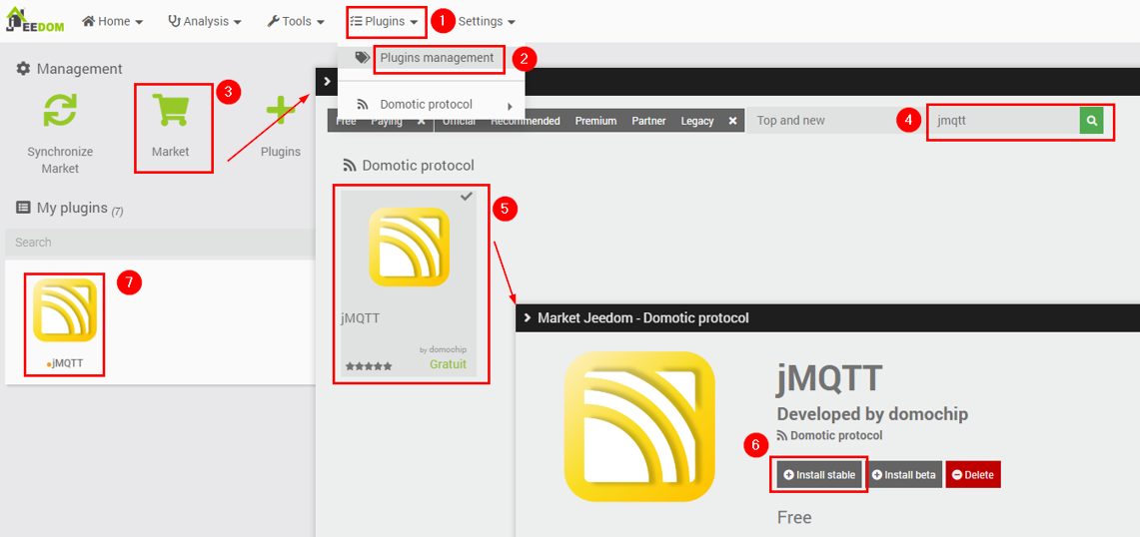Click the checkmark on jMQTT market card
This screenshot has height=537, width=1140.
point(466,197)
